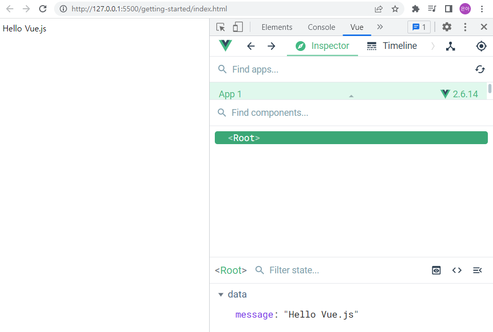Collapse the apps list arrow
Viewport: 493px width, 332px height.
click(x=351, y=96)
